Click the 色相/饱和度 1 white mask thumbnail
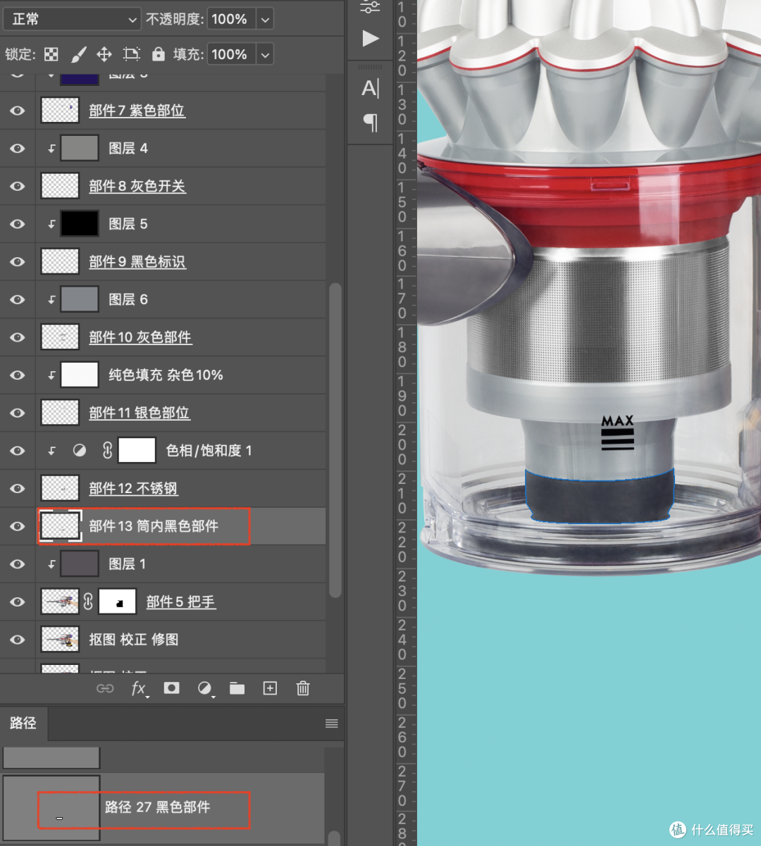 (137, 450)
